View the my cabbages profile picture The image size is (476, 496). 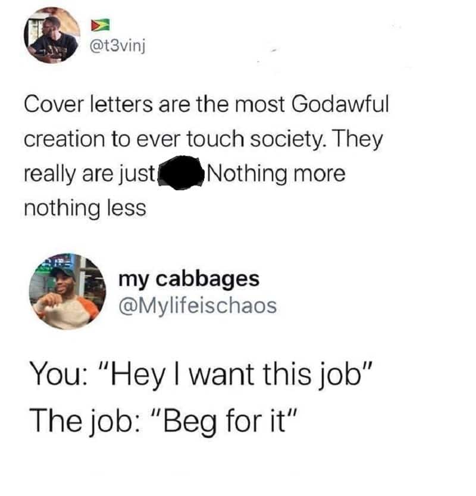pos(67,291)
